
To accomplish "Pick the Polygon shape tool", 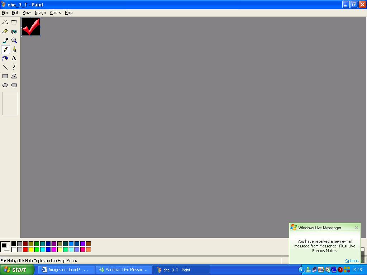I will pos(14,76).
